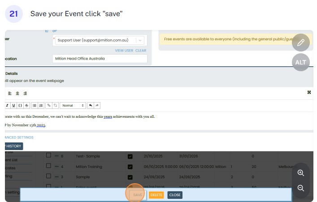
Task: Center align the text
Action: tap(17, 93)
